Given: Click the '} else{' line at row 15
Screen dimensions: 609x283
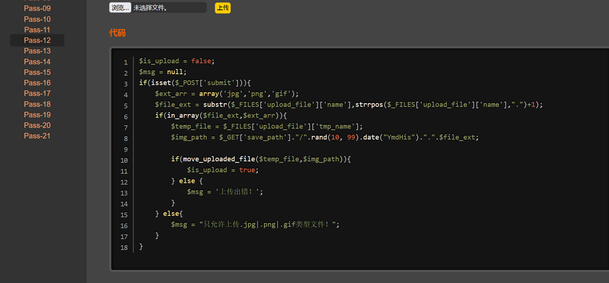Looking at the screenshot, I should tap(169, 214).
